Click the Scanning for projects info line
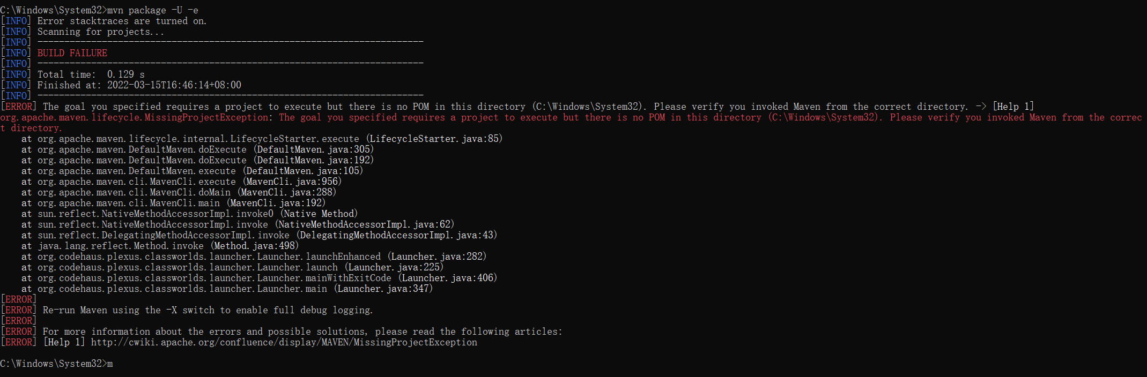Viewport: 1147px width, 377px height. [x=101, y=32]
